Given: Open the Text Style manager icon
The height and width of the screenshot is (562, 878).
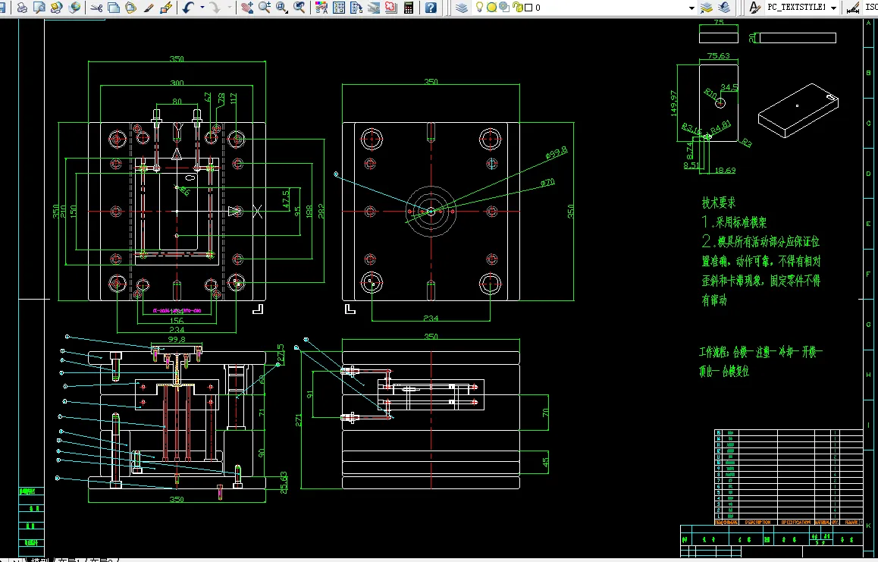Looking at the screenshot, I should [754, 8].
